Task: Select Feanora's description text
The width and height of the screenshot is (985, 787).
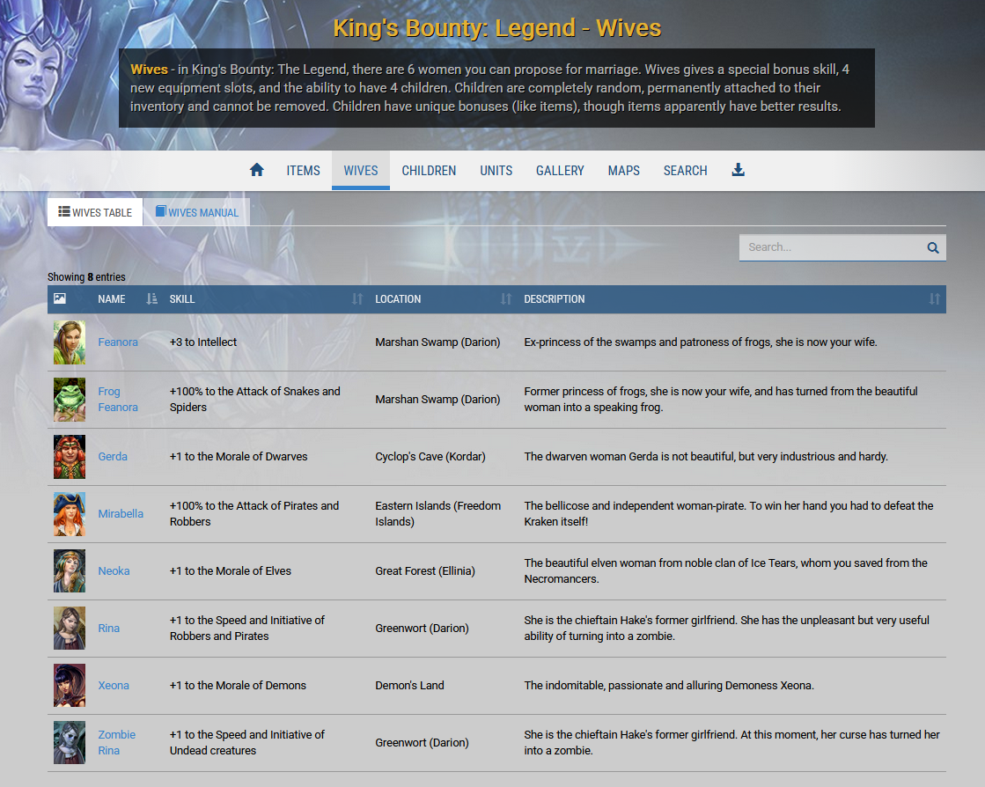Action: pyautogui.click(x=701, y=342)
